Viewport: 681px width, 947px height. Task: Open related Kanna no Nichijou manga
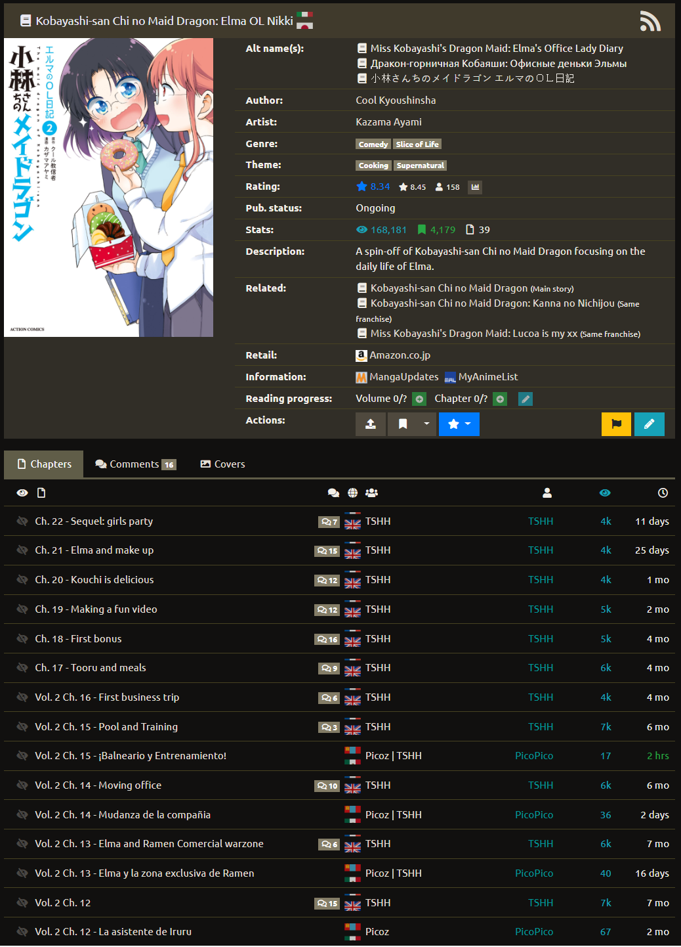(x=493, y=303)
